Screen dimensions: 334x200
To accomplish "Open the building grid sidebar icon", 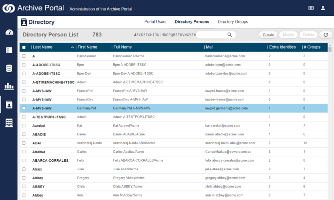I will pyautogui.click(x=9, y=123).
